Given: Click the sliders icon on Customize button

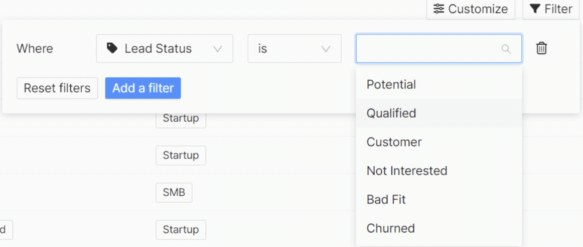Looking at the screenshot, I should point(439,9).
